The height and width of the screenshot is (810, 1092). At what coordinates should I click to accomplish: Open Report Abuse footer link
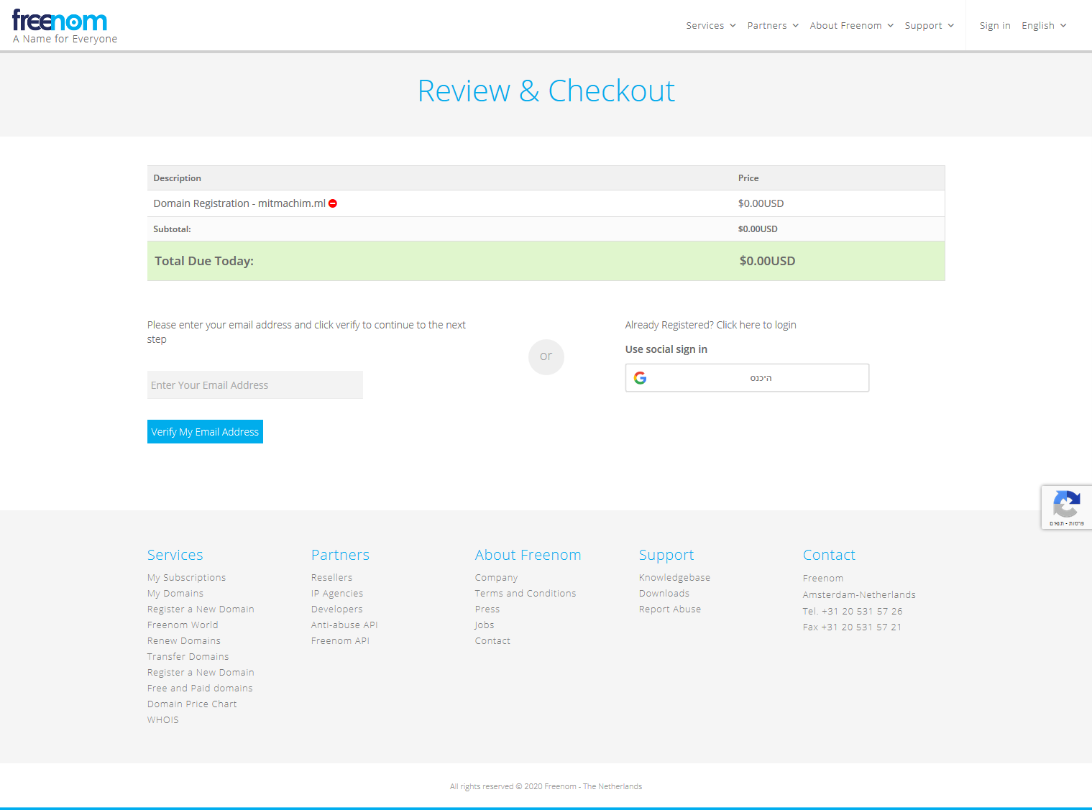click(670, 609)
